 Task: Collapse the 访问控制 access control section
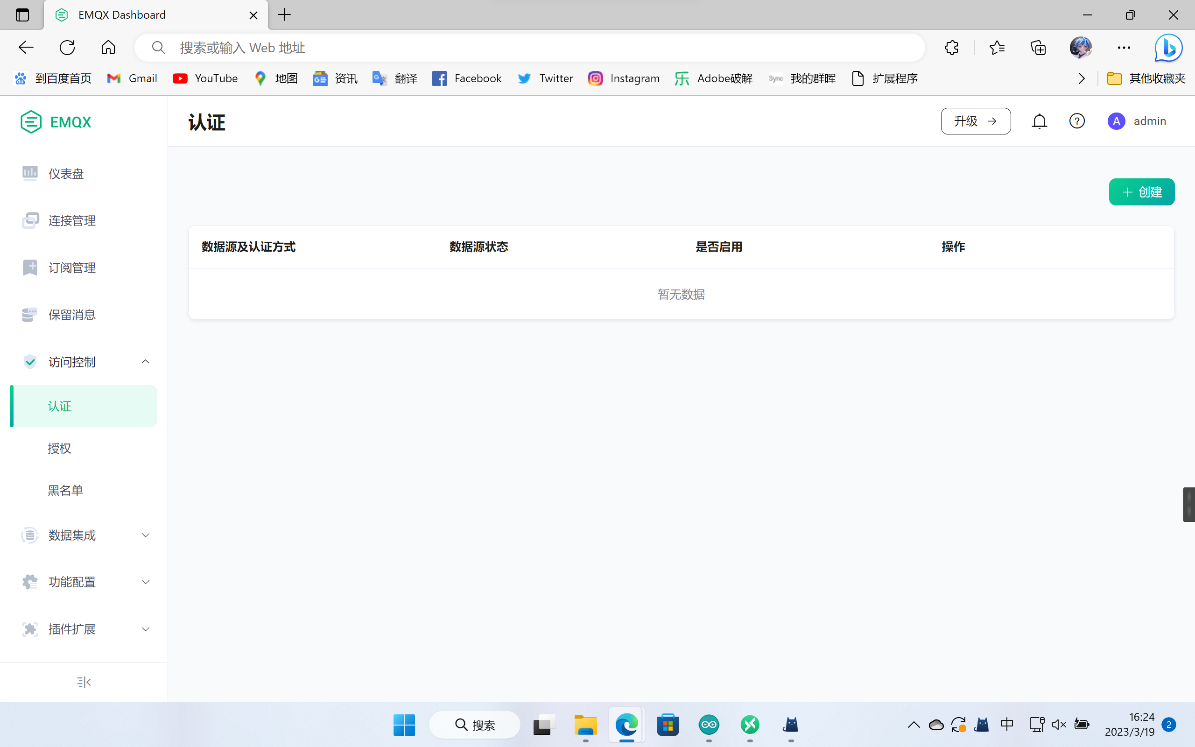(x=145, y=362)
